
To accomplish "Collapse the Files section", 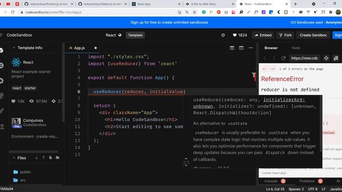I will (x=14, y=158).
